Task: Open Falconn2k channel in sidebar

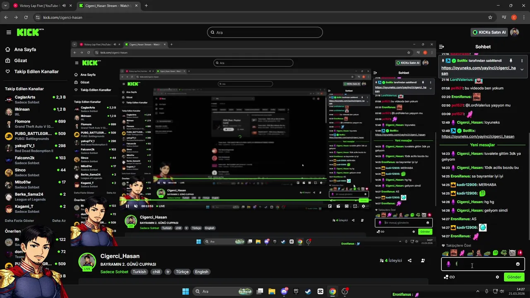Action: (35, 160)
